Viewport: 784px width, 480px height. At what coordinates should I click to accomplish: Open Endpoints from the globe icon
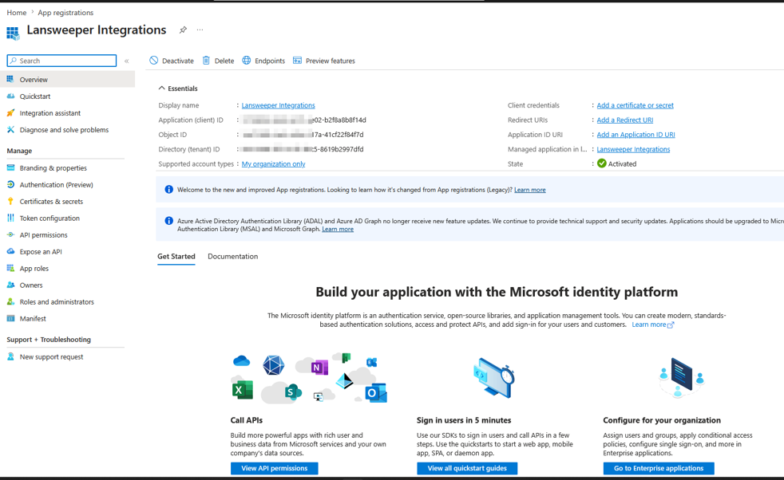coord(247,61)
